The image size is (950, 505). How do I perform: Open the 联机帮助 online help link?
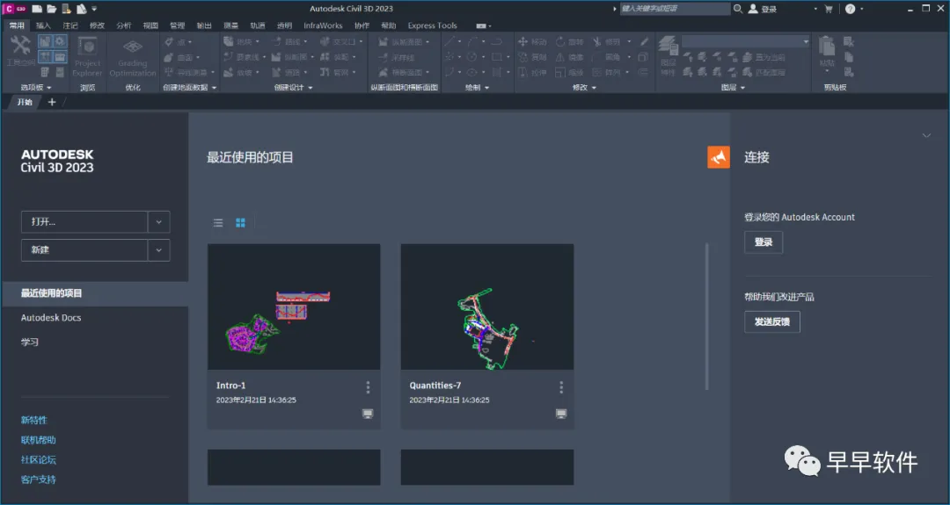point(38,440)
